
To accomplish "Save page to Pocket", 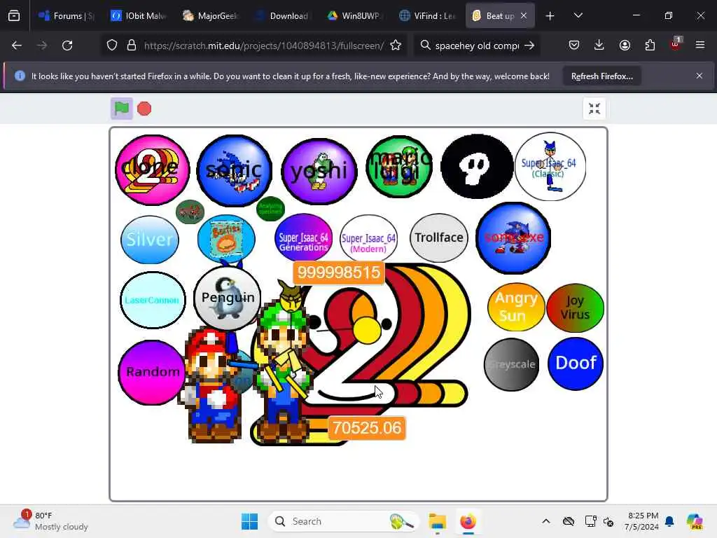I will 574,46.
